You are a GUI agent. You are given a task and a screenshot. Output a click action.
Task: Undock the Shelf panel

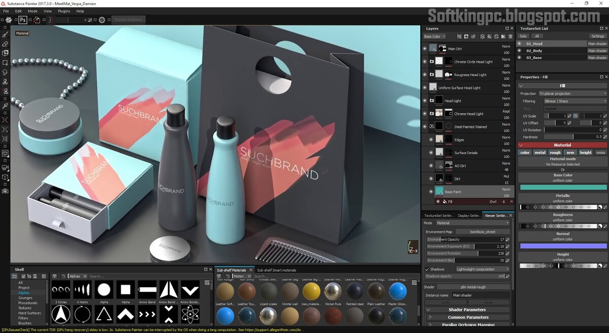(x=206, y=270)
